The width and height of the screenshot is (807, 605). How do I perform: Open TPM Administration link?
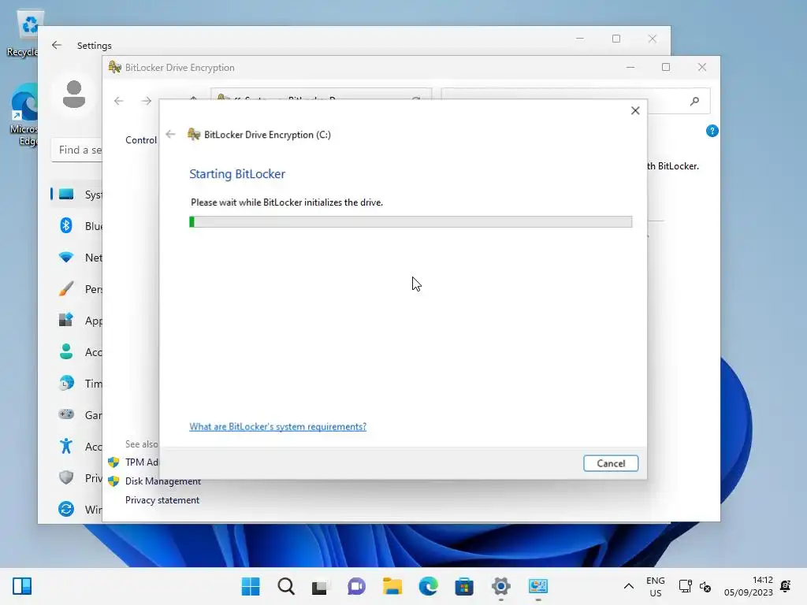point(141,462)
